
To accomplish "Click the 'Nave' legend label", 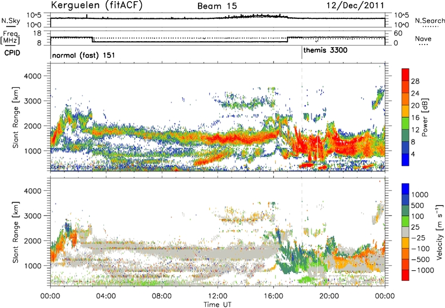I will [x=423, y=38].
